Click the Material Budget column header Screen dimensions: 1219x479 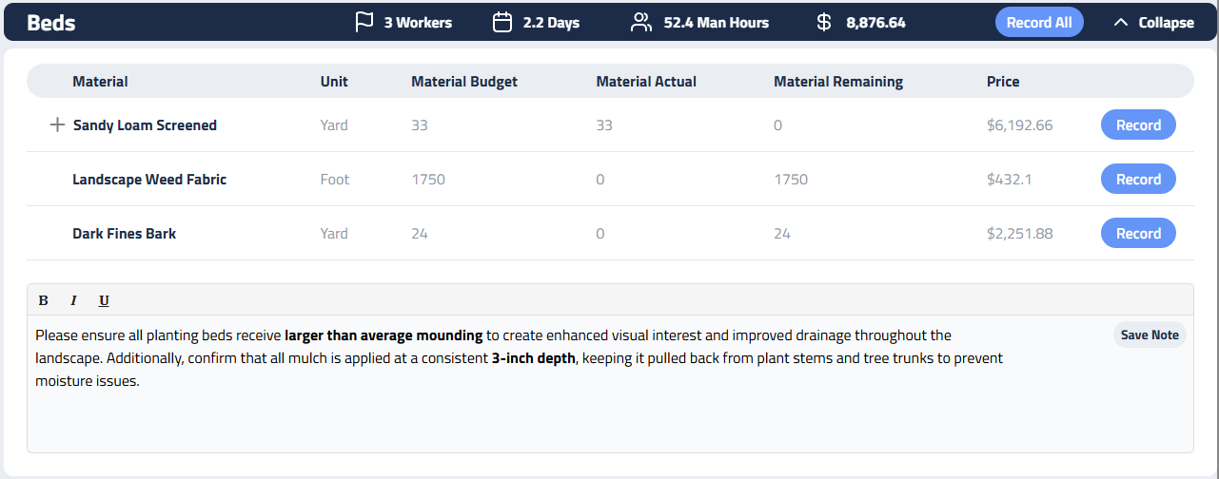coord(464,82)
